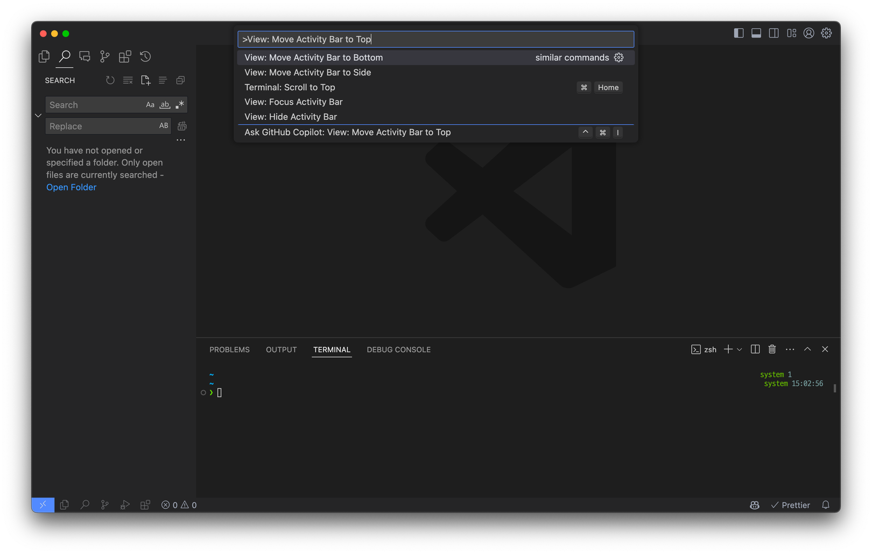Open the Source Control view icon
This screenshot has width=872, height=554.
(x=105, y=56)
